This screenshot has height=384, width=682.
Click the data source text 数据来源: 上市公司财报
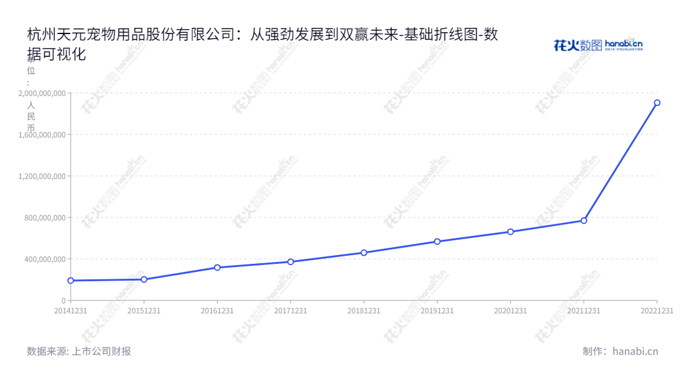pyautogui.click(x=79, y=351)
